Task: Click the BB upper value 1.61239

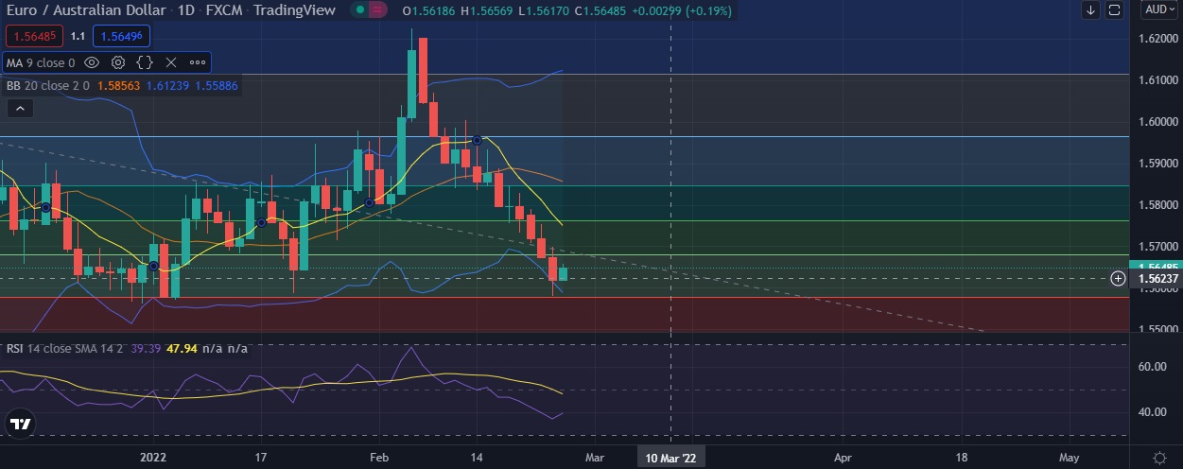Action: (x=166, y=85)
